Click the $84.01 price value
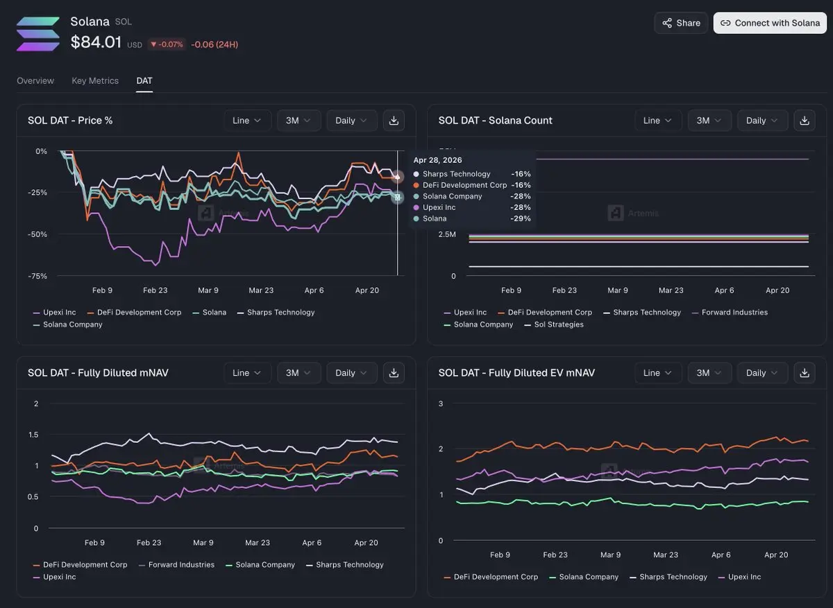This screenshot has height=608, width=833. 96,42
